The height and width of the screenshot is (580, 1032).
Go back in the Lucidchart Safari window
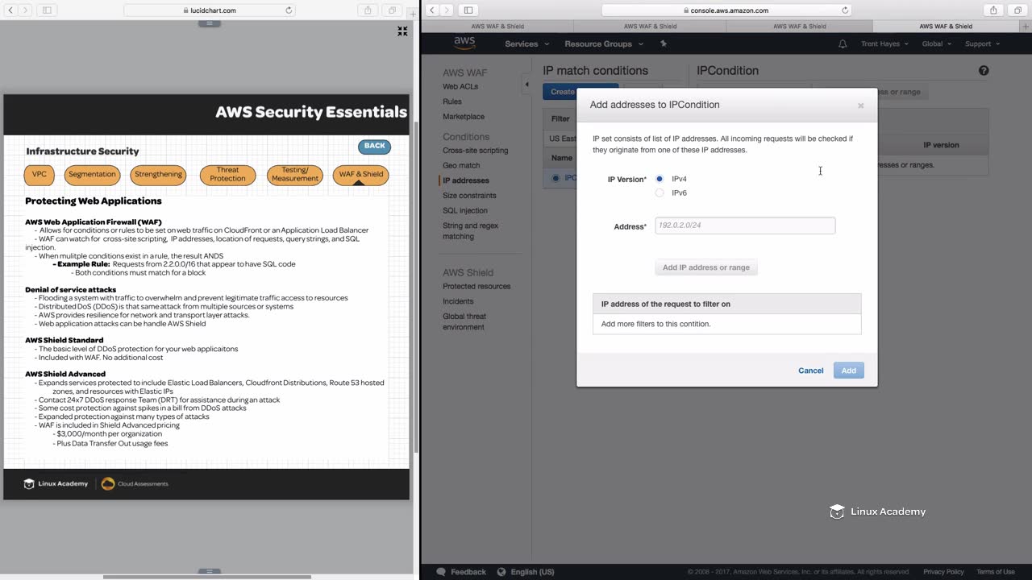(x=9, y=10)
